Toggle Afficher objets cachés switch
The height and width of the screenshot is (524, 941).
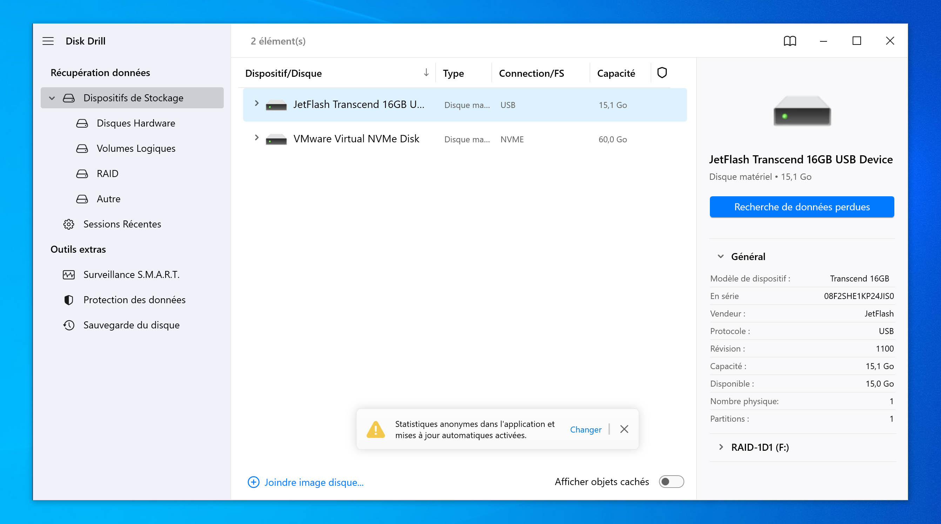671,482
